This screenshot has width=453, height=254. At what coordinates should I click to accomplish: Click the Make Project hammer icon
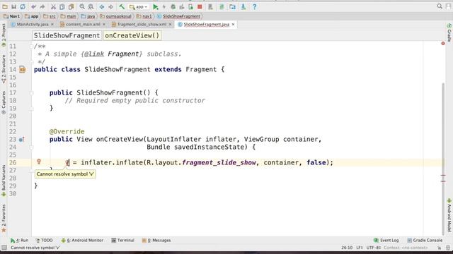(x=122, y=6)
